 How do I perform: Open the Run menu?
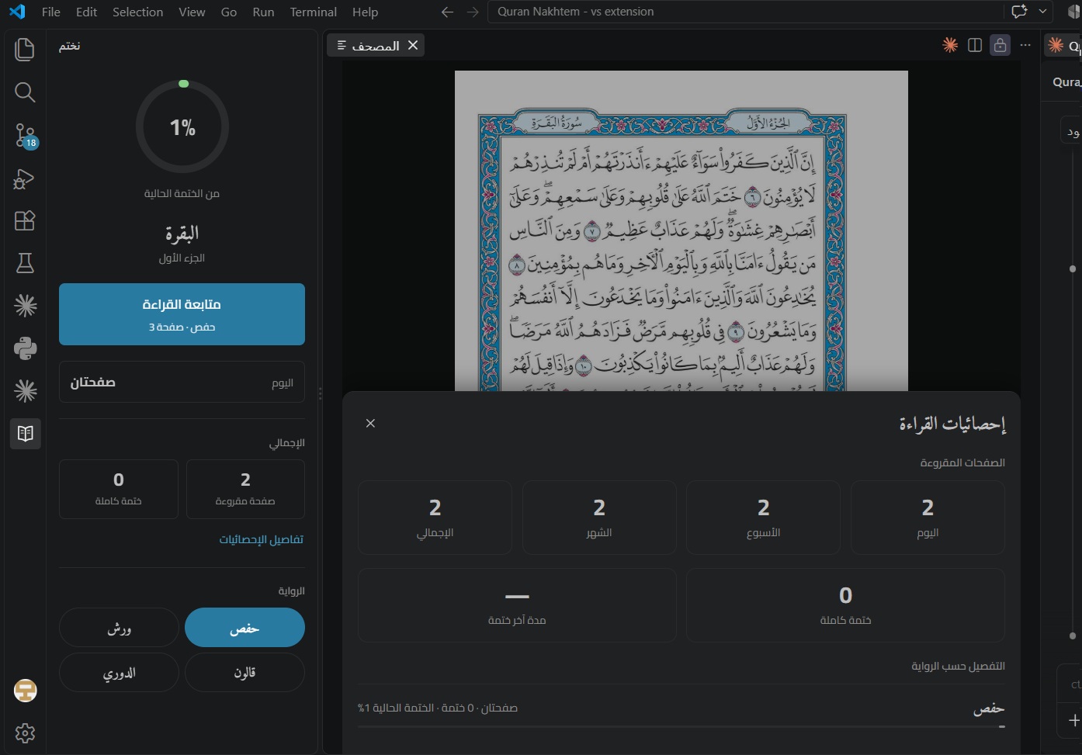pos(263,12)
